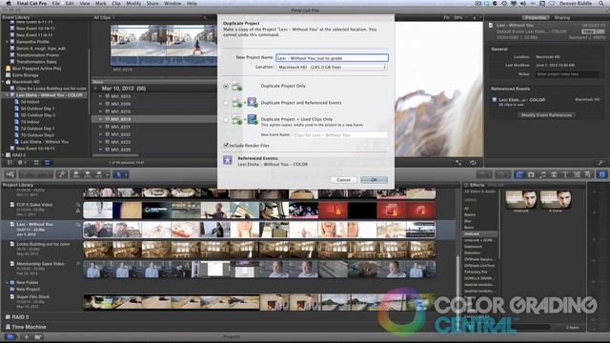Click the Insert clip edit icon
The width and height of the screenshot is (610, 343).
click(x=87, y=174)
